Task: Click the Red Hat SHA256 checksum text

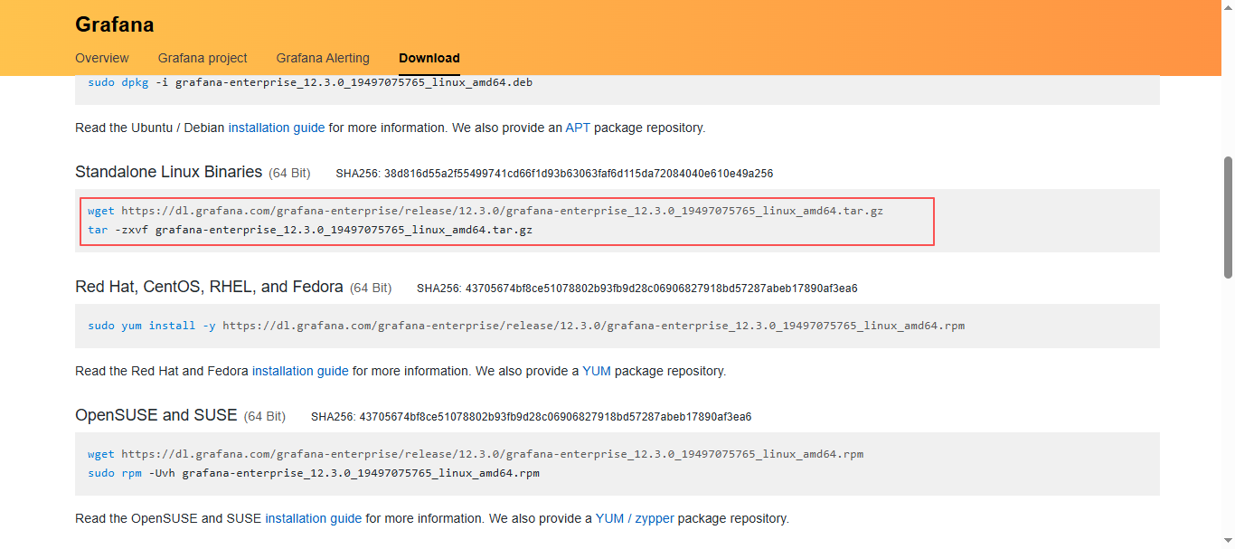Action: tap(636, 289)
